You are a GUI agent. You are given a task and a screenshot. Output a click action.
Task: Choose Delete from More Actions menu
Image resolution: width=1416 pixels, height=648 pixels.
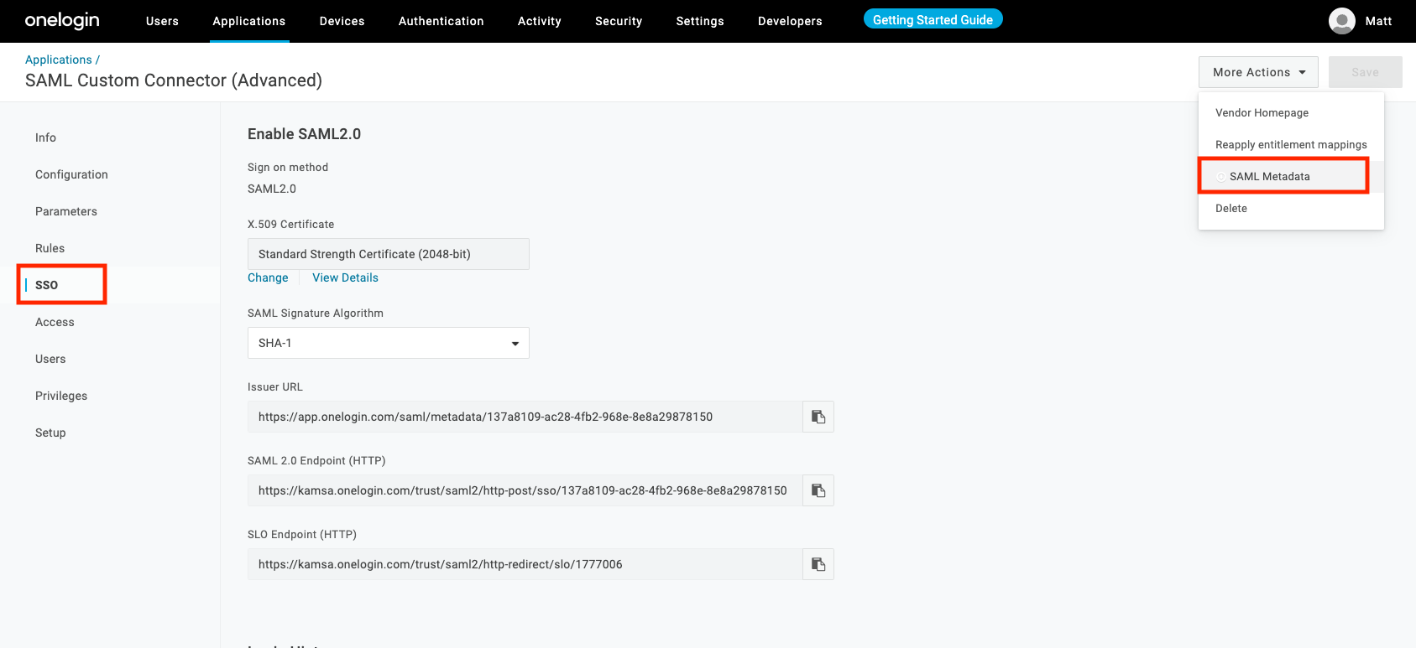tap(1291, 208)
